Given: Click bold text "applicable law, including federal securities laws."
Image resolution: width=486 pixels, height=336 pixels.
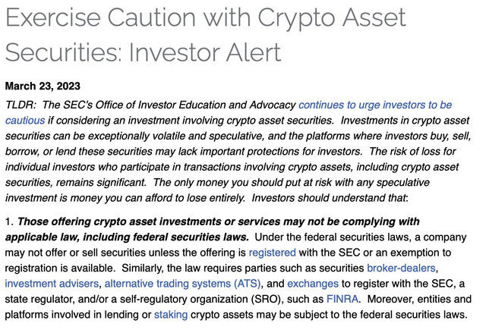Looking at the screenshot, I should 127,237.
